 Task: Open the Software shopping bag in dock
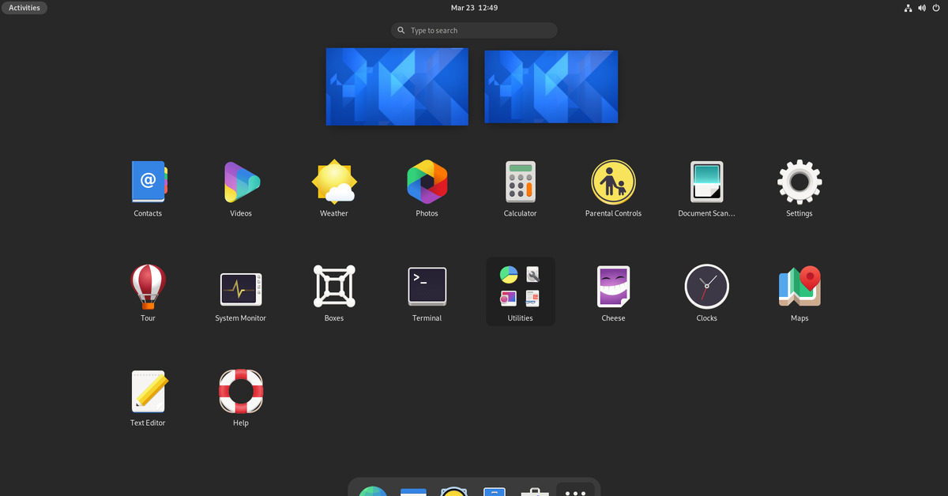click(535, 490)
